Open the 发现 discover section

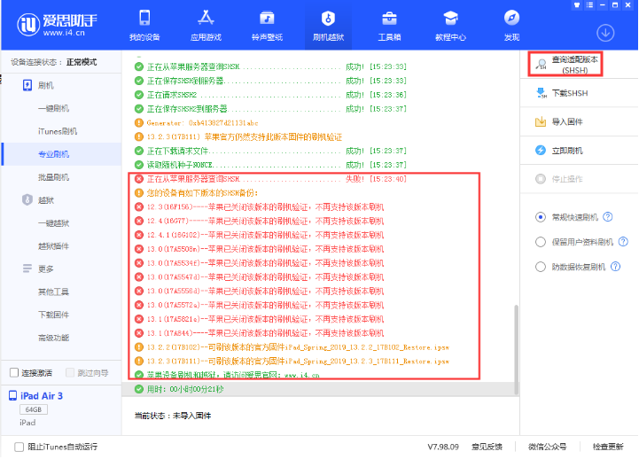click(x=511, y=26)
